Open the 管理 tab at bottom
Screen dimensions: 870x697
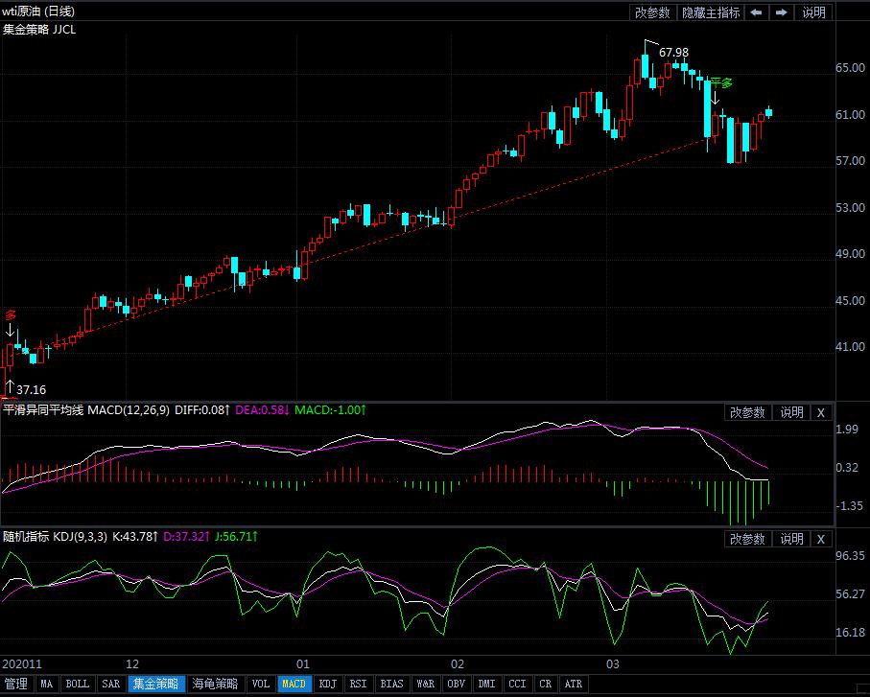tap(16, 685)
